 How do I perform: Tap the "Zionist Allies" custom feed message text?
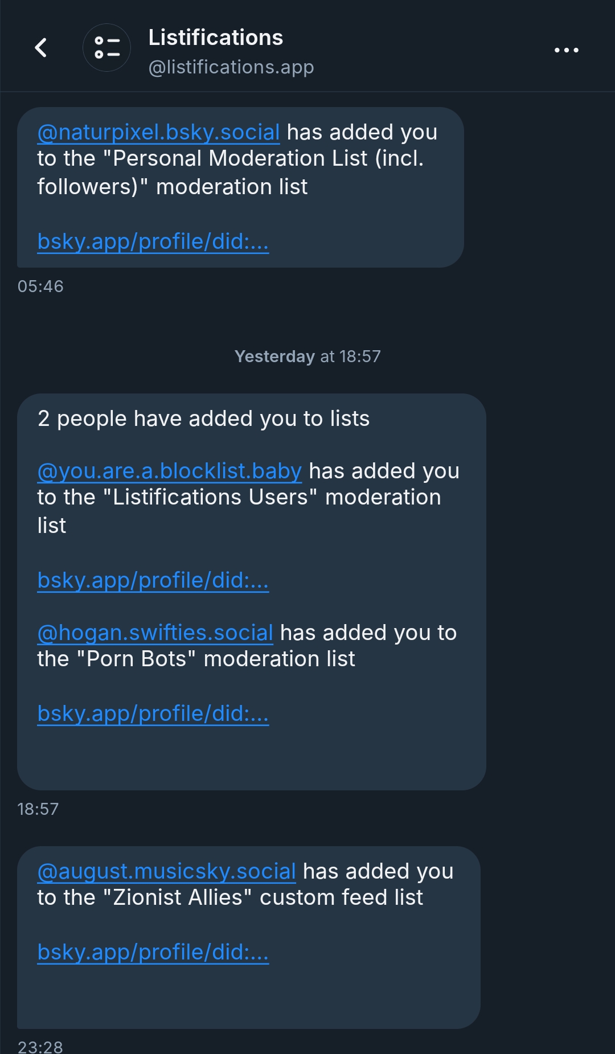coord(230,898)
